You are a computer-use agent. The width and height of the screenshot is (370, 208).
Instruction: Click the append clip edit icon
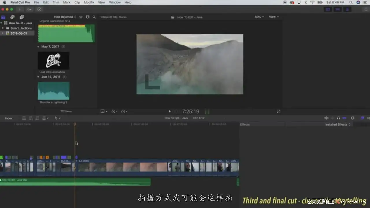[37, 118]
